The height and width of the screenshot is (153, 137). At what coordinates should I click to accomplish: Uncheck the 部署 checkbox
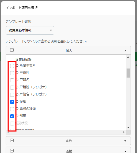(12, 116)
